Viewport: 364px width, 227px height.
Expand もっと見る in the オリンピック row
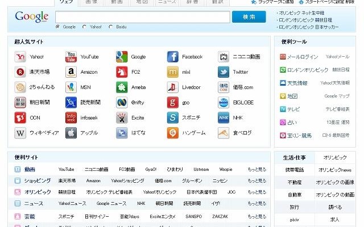[x=257, y=192]
